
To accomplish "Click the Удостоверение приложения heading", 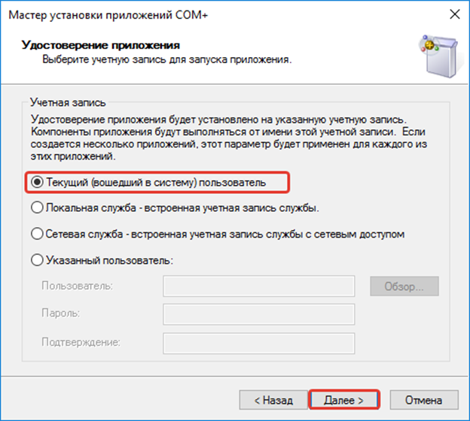I will click(x=101, y=45).
